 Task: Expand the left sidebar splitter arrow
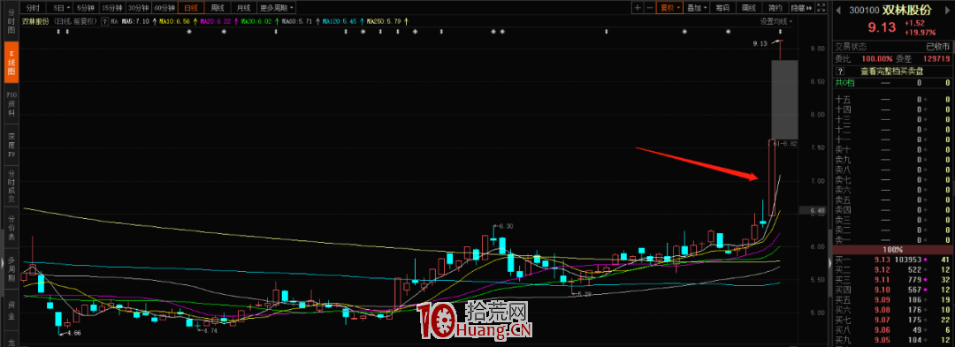pos(2,262)
